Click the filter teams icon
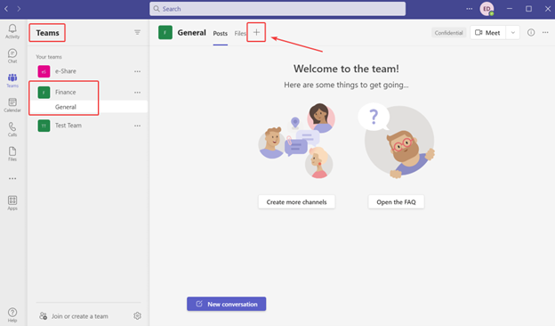Image resolution: width=555 pixels, height=326 pixels. tap(137, 33)
